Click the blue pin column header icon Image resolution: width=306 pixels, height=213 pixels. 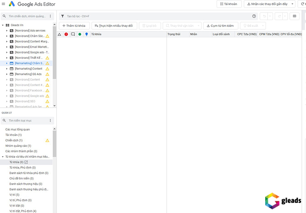point(86,34)
